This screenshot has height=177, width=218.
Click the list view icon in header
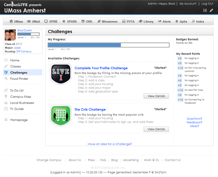tap(205, 11)
